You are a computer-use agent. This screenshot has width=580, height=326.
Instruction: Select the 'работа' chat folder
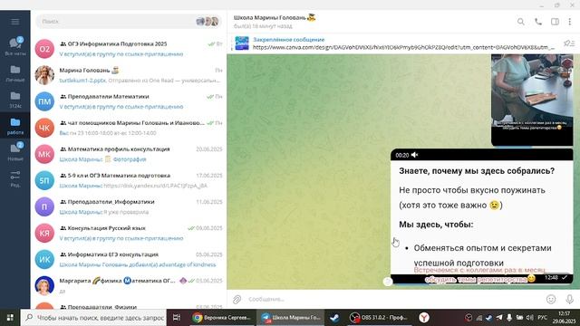coord(15,126)
